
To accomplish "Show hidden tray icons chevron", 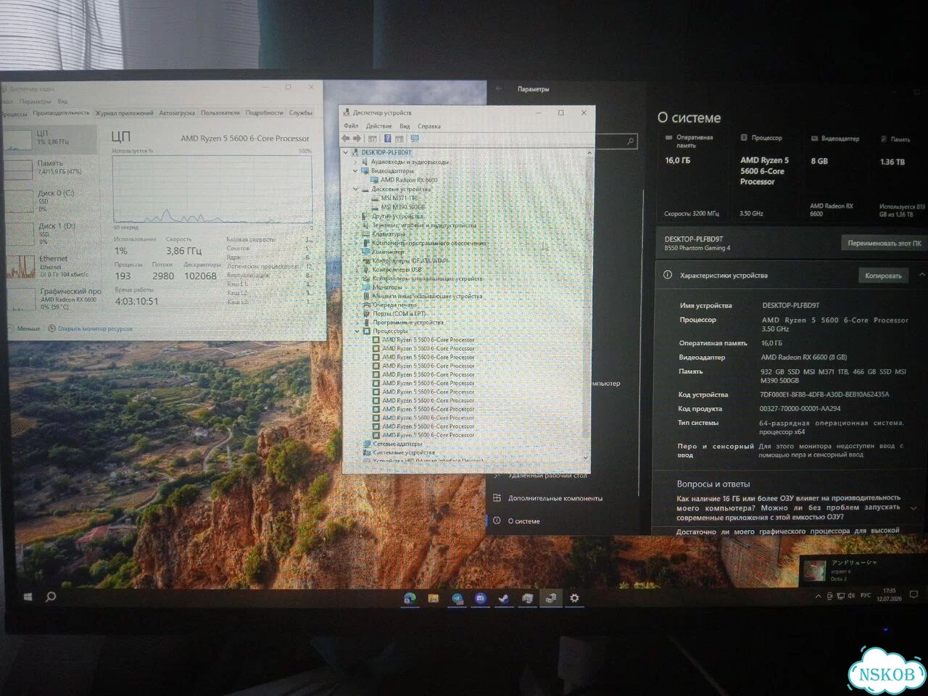I will 819,596.
